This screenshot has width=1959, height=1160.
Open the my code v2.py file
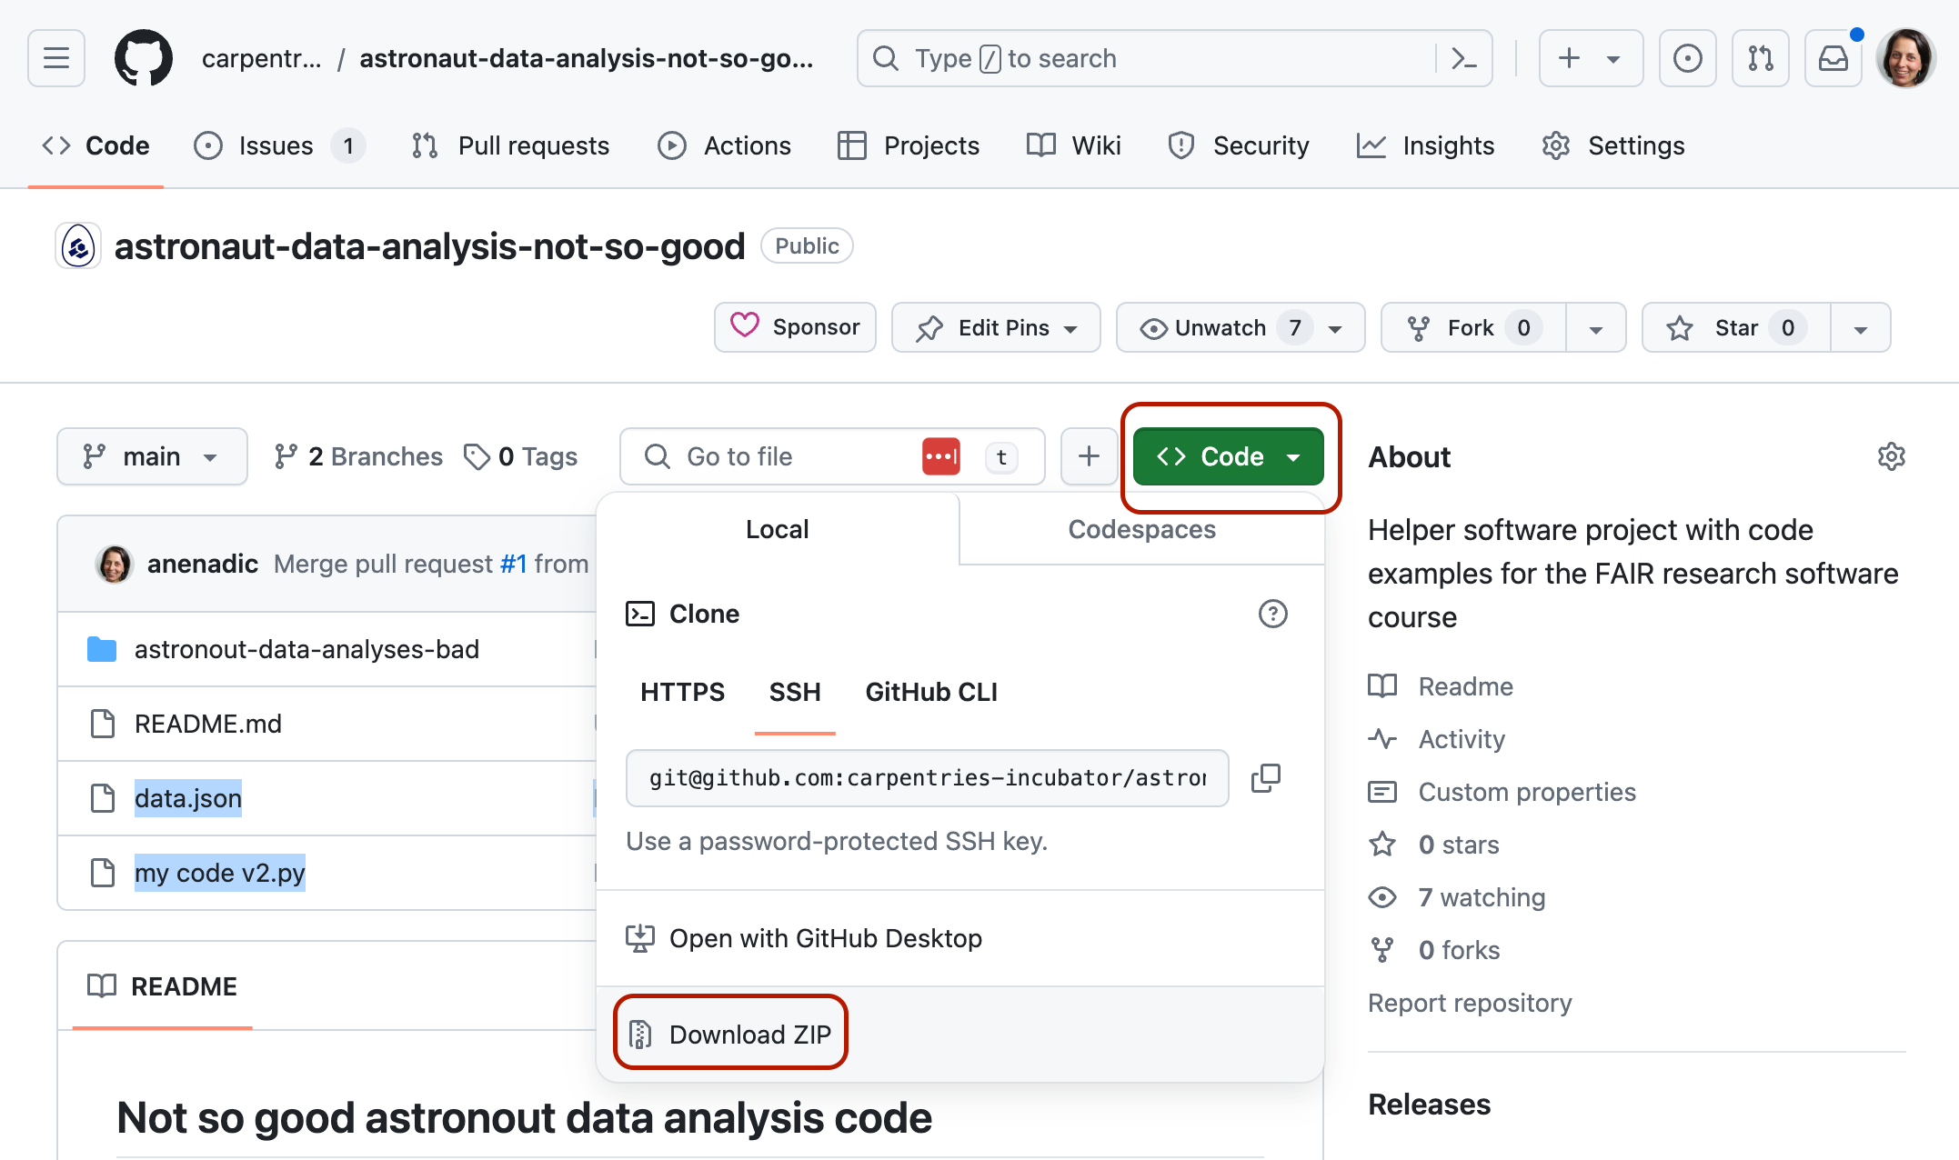tap(220, 873)
